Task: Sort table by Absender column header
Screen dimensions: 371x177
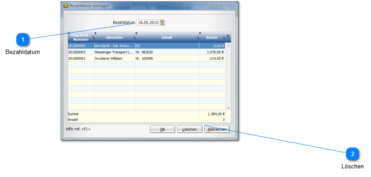Action: click(x=115, y=37)
